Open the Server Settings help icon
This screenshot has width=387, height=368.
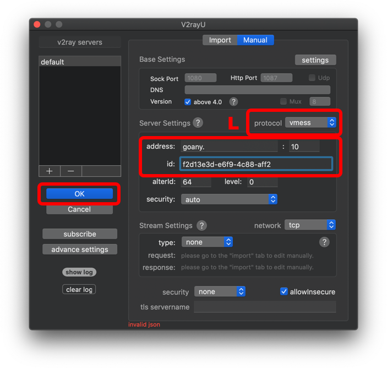(x=198, y=122)
